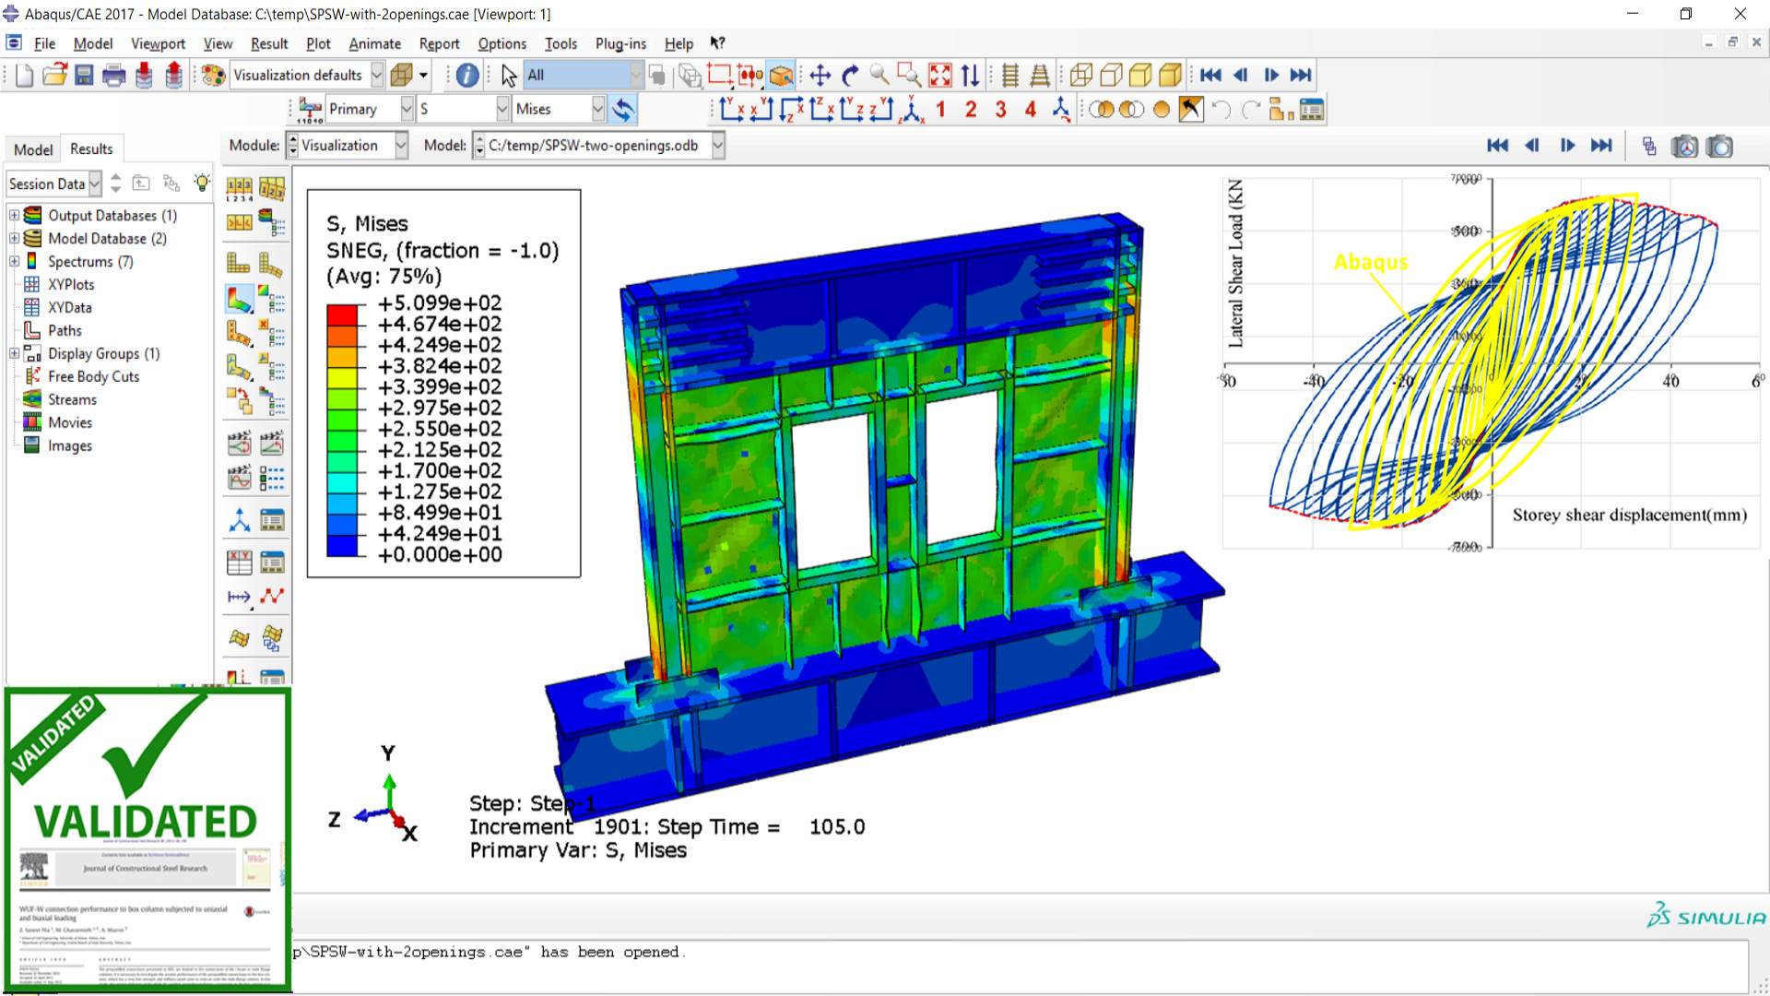1770x996 pixels.
Task: Save the model database with floppy icon
Action: click(84, 76)
